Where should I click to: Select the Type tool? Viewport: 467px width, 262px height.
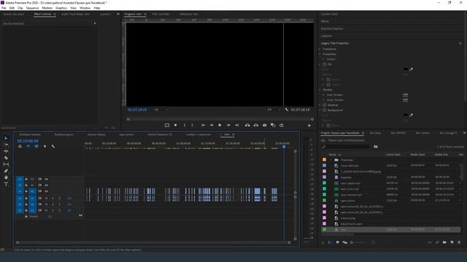(x=6, y=184)
